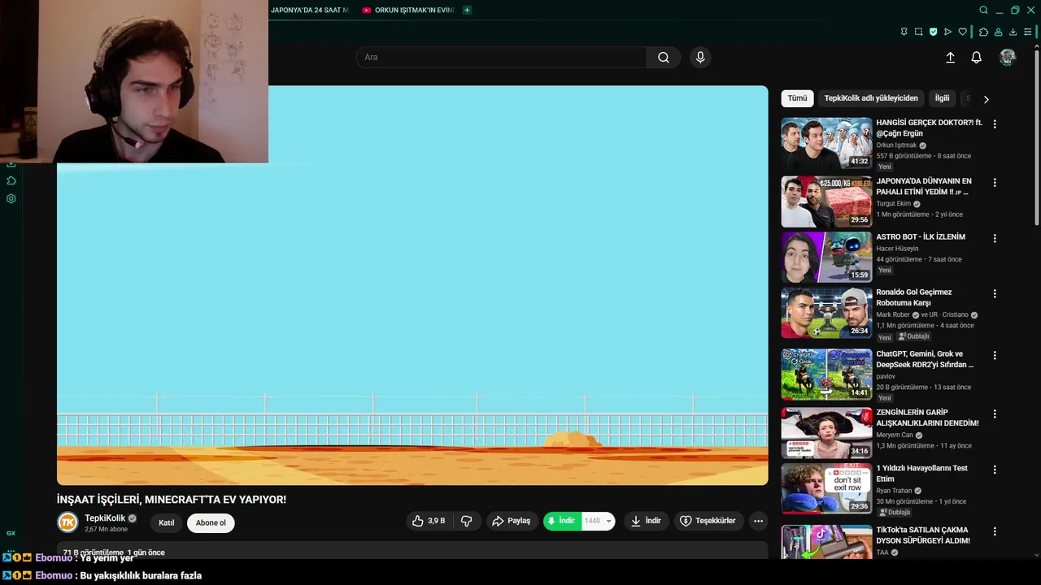Open TikTok'ta SATILAN ÇAKMA DYSON video title
Screen dimensions: 1041x585
923,535
